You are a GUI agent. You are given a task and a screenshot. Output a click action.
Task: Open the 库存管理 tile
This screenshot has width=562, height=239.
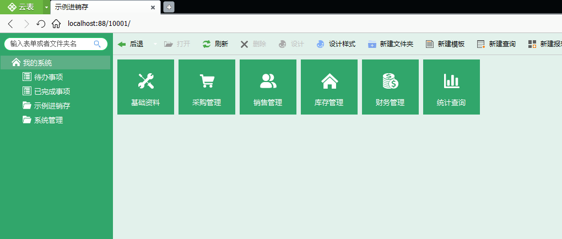point(329,87)
